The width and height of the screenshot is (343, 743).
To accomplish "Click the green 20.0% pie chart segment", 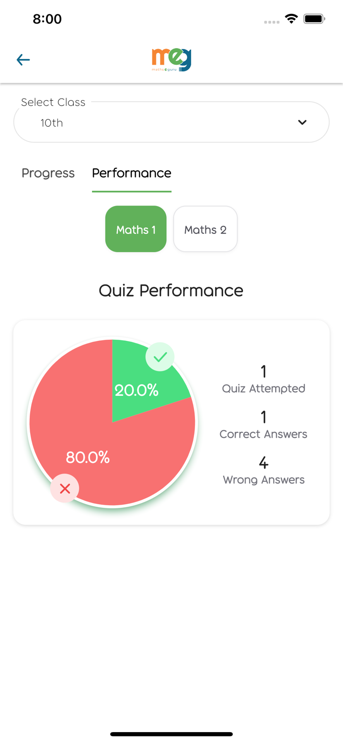I will click(x=137, y=390).
